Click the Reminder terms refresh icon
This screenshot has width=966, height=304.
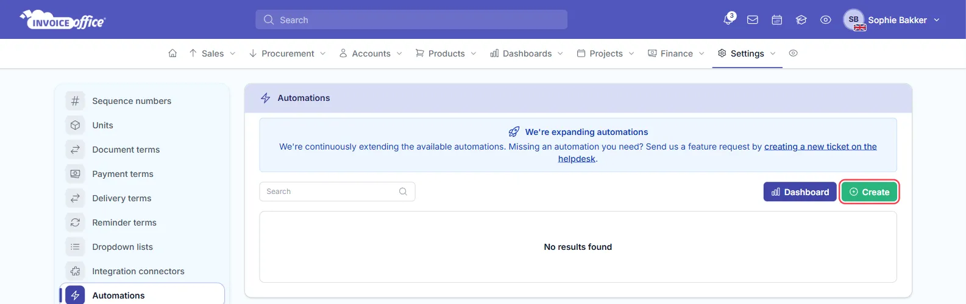[x=75, y=223]
